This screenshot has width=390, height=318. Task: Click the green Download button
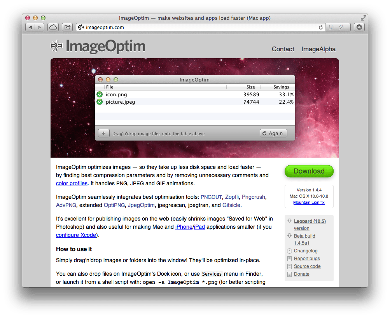coord(309,171)
